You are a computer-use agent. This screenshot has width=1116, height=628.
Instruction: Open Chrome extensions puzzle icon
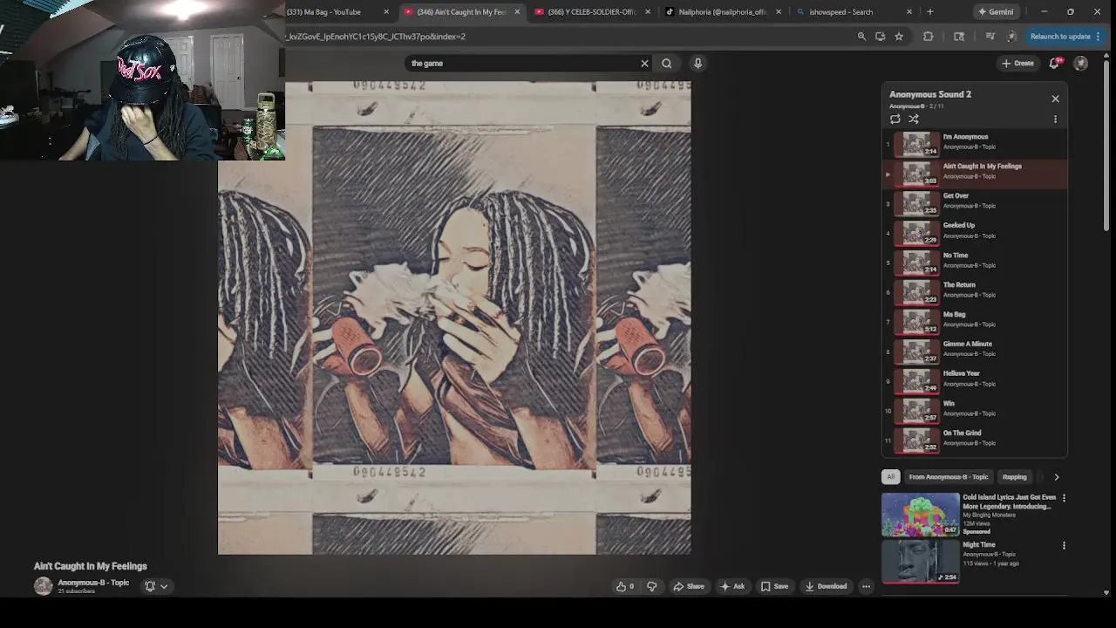[928, 37]
